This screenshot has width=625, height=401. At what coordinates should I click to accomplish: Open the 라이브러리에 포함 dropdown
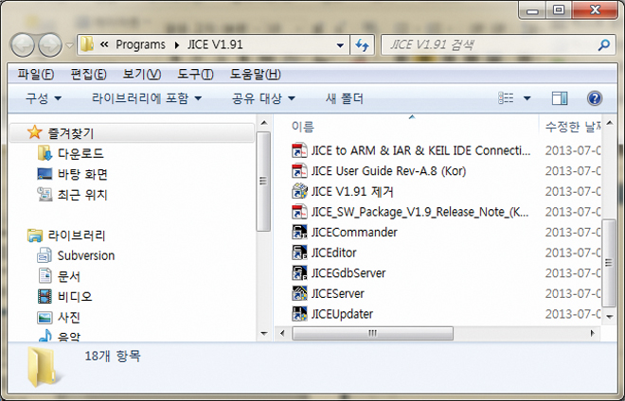[x=147, y=98]
